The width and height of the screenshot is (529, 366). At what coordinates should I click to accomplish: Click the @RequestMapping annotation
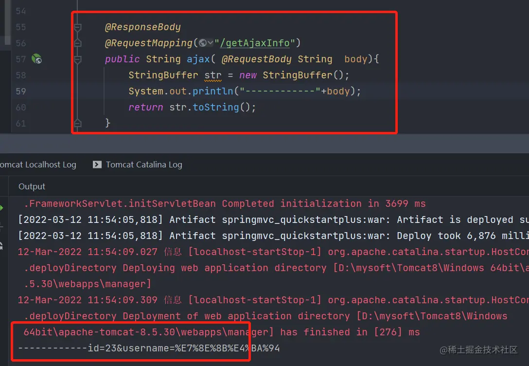click(148, 43)
